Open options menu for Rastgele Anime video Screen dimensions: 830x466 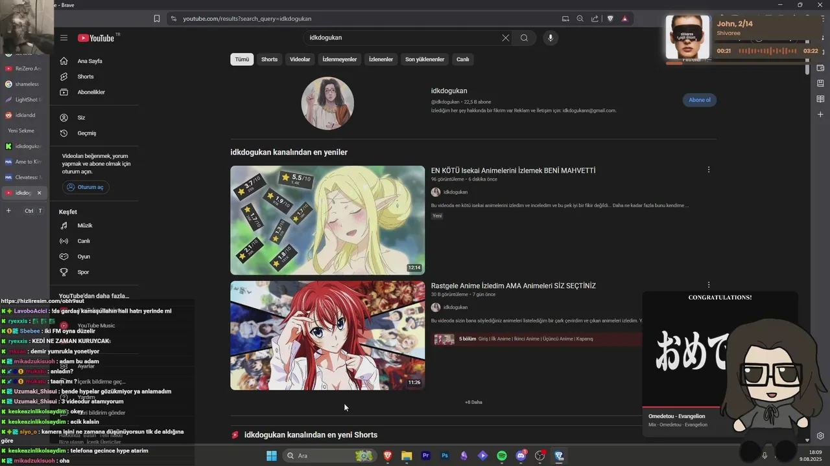click(x=709, y=285)
